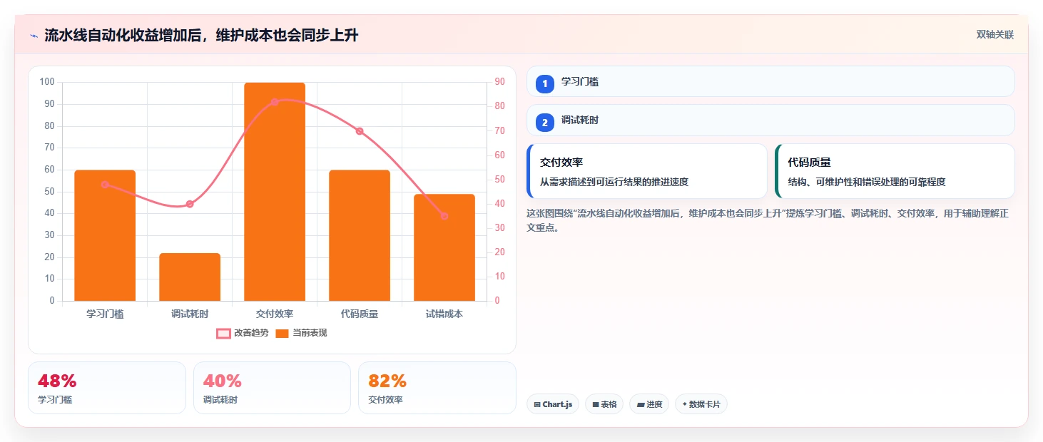The width and height of the screenshot is (1043, 442).
Task: Open the 调试耗时 list row
Action: click(770, 120)
